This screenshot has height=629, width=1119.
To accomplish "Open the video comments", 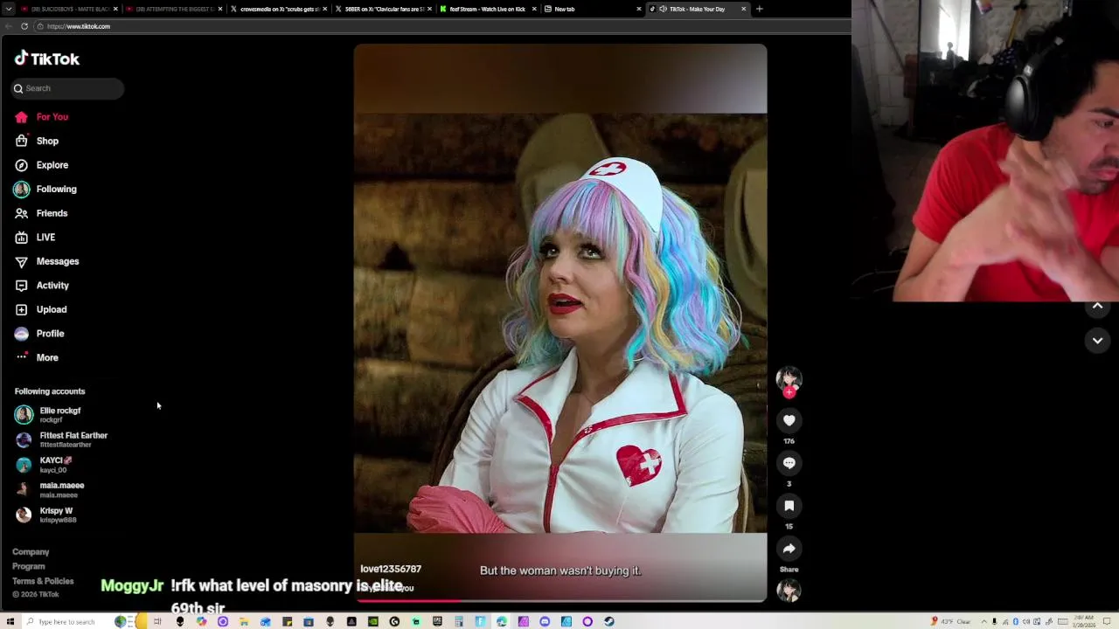I will pyautogui.click(x=789, y=463).
